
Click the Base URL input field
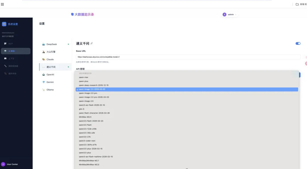click(188, 57)
